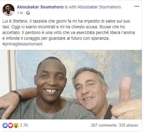This screenshot has height=132, width=143.
Task: Open the tagged Aboubakar Soumahoro link
Action: tap(100, 7)
